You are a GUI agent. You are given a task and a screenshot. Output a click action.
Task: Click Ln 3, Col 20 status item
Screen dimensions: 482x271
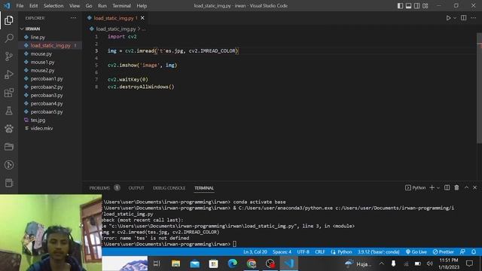click(255, 251)
